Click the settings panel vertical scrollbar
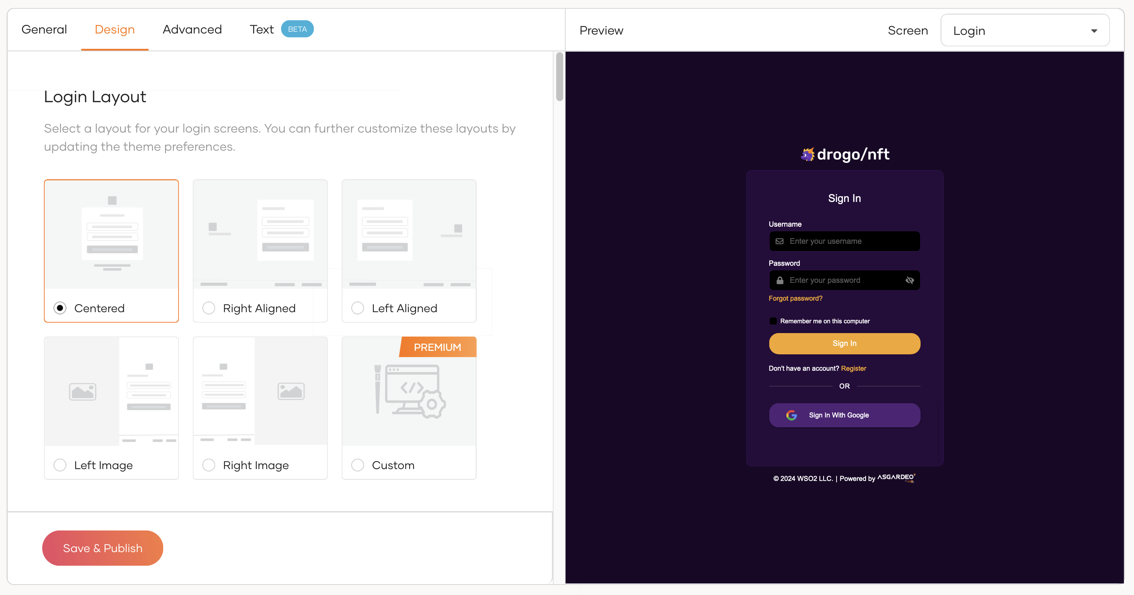The width and height of the screenshot is (1134, 595). click(559, 77)
